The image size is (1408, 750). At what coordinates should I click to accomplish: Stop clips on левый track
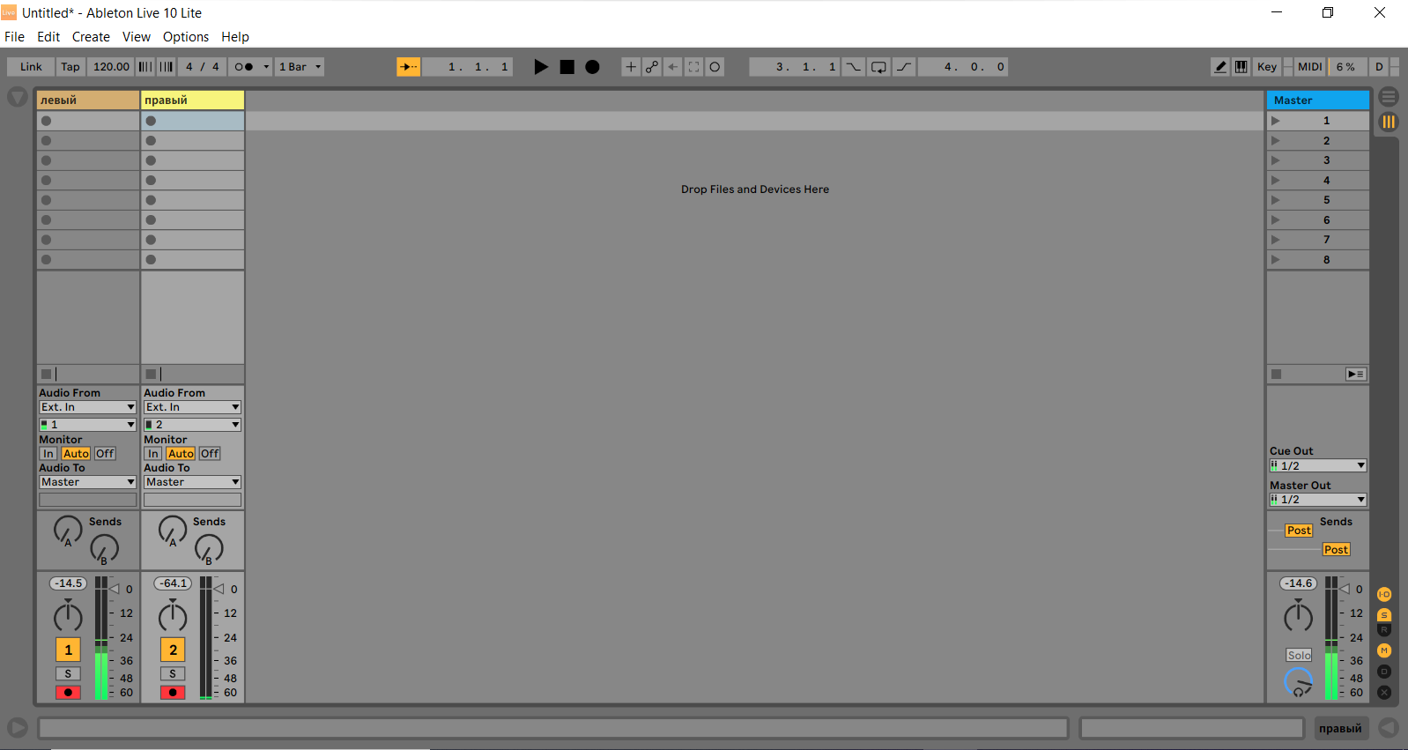click(x=46, y=375)
